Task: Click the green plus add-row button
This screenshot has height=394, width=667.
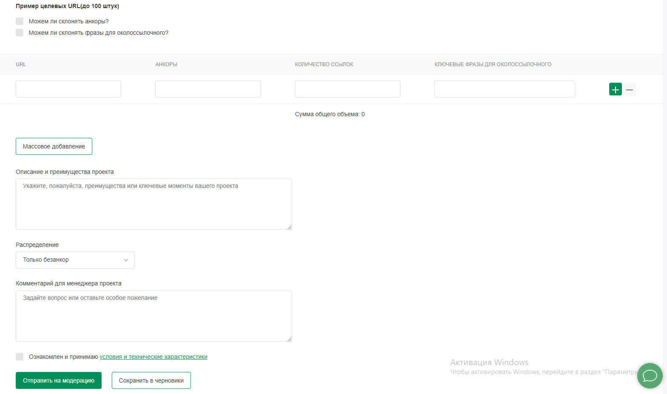Action: pyautogui.click(x=615, y=89)
